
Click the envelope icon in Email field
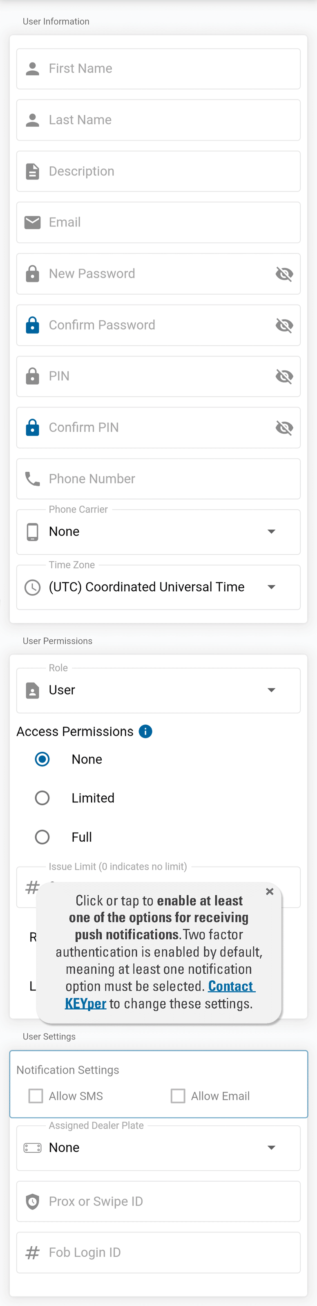click(32, 222)
